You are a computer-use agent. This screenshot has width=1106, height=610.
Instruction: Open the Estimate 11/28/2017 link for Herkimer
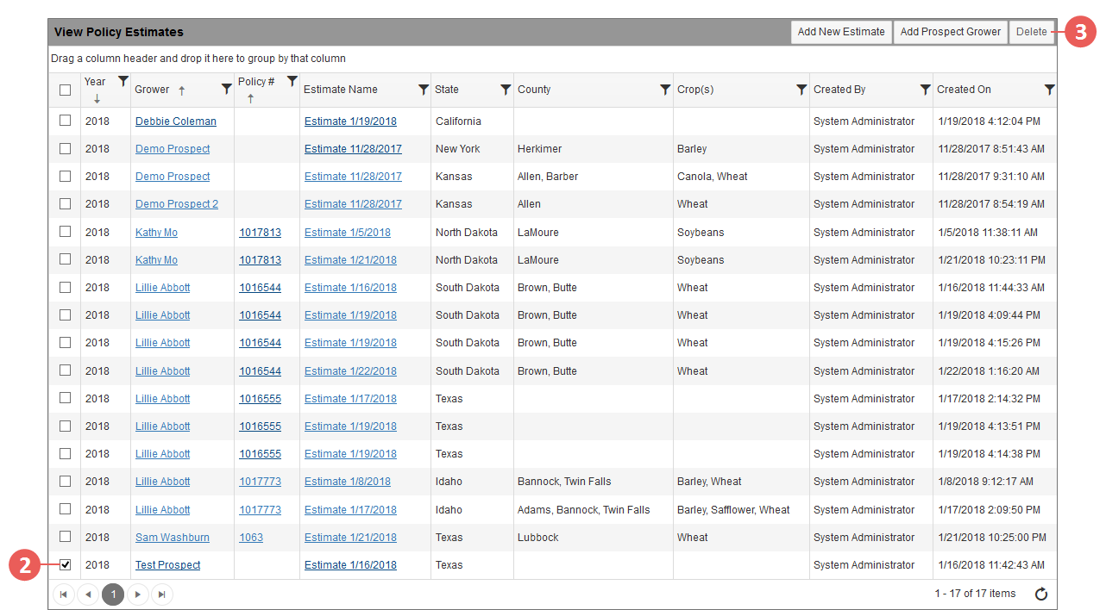click(x=353, y=149)
